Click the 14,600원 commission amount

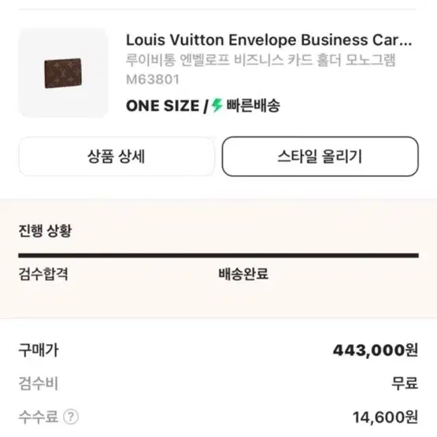coord(386,417)
